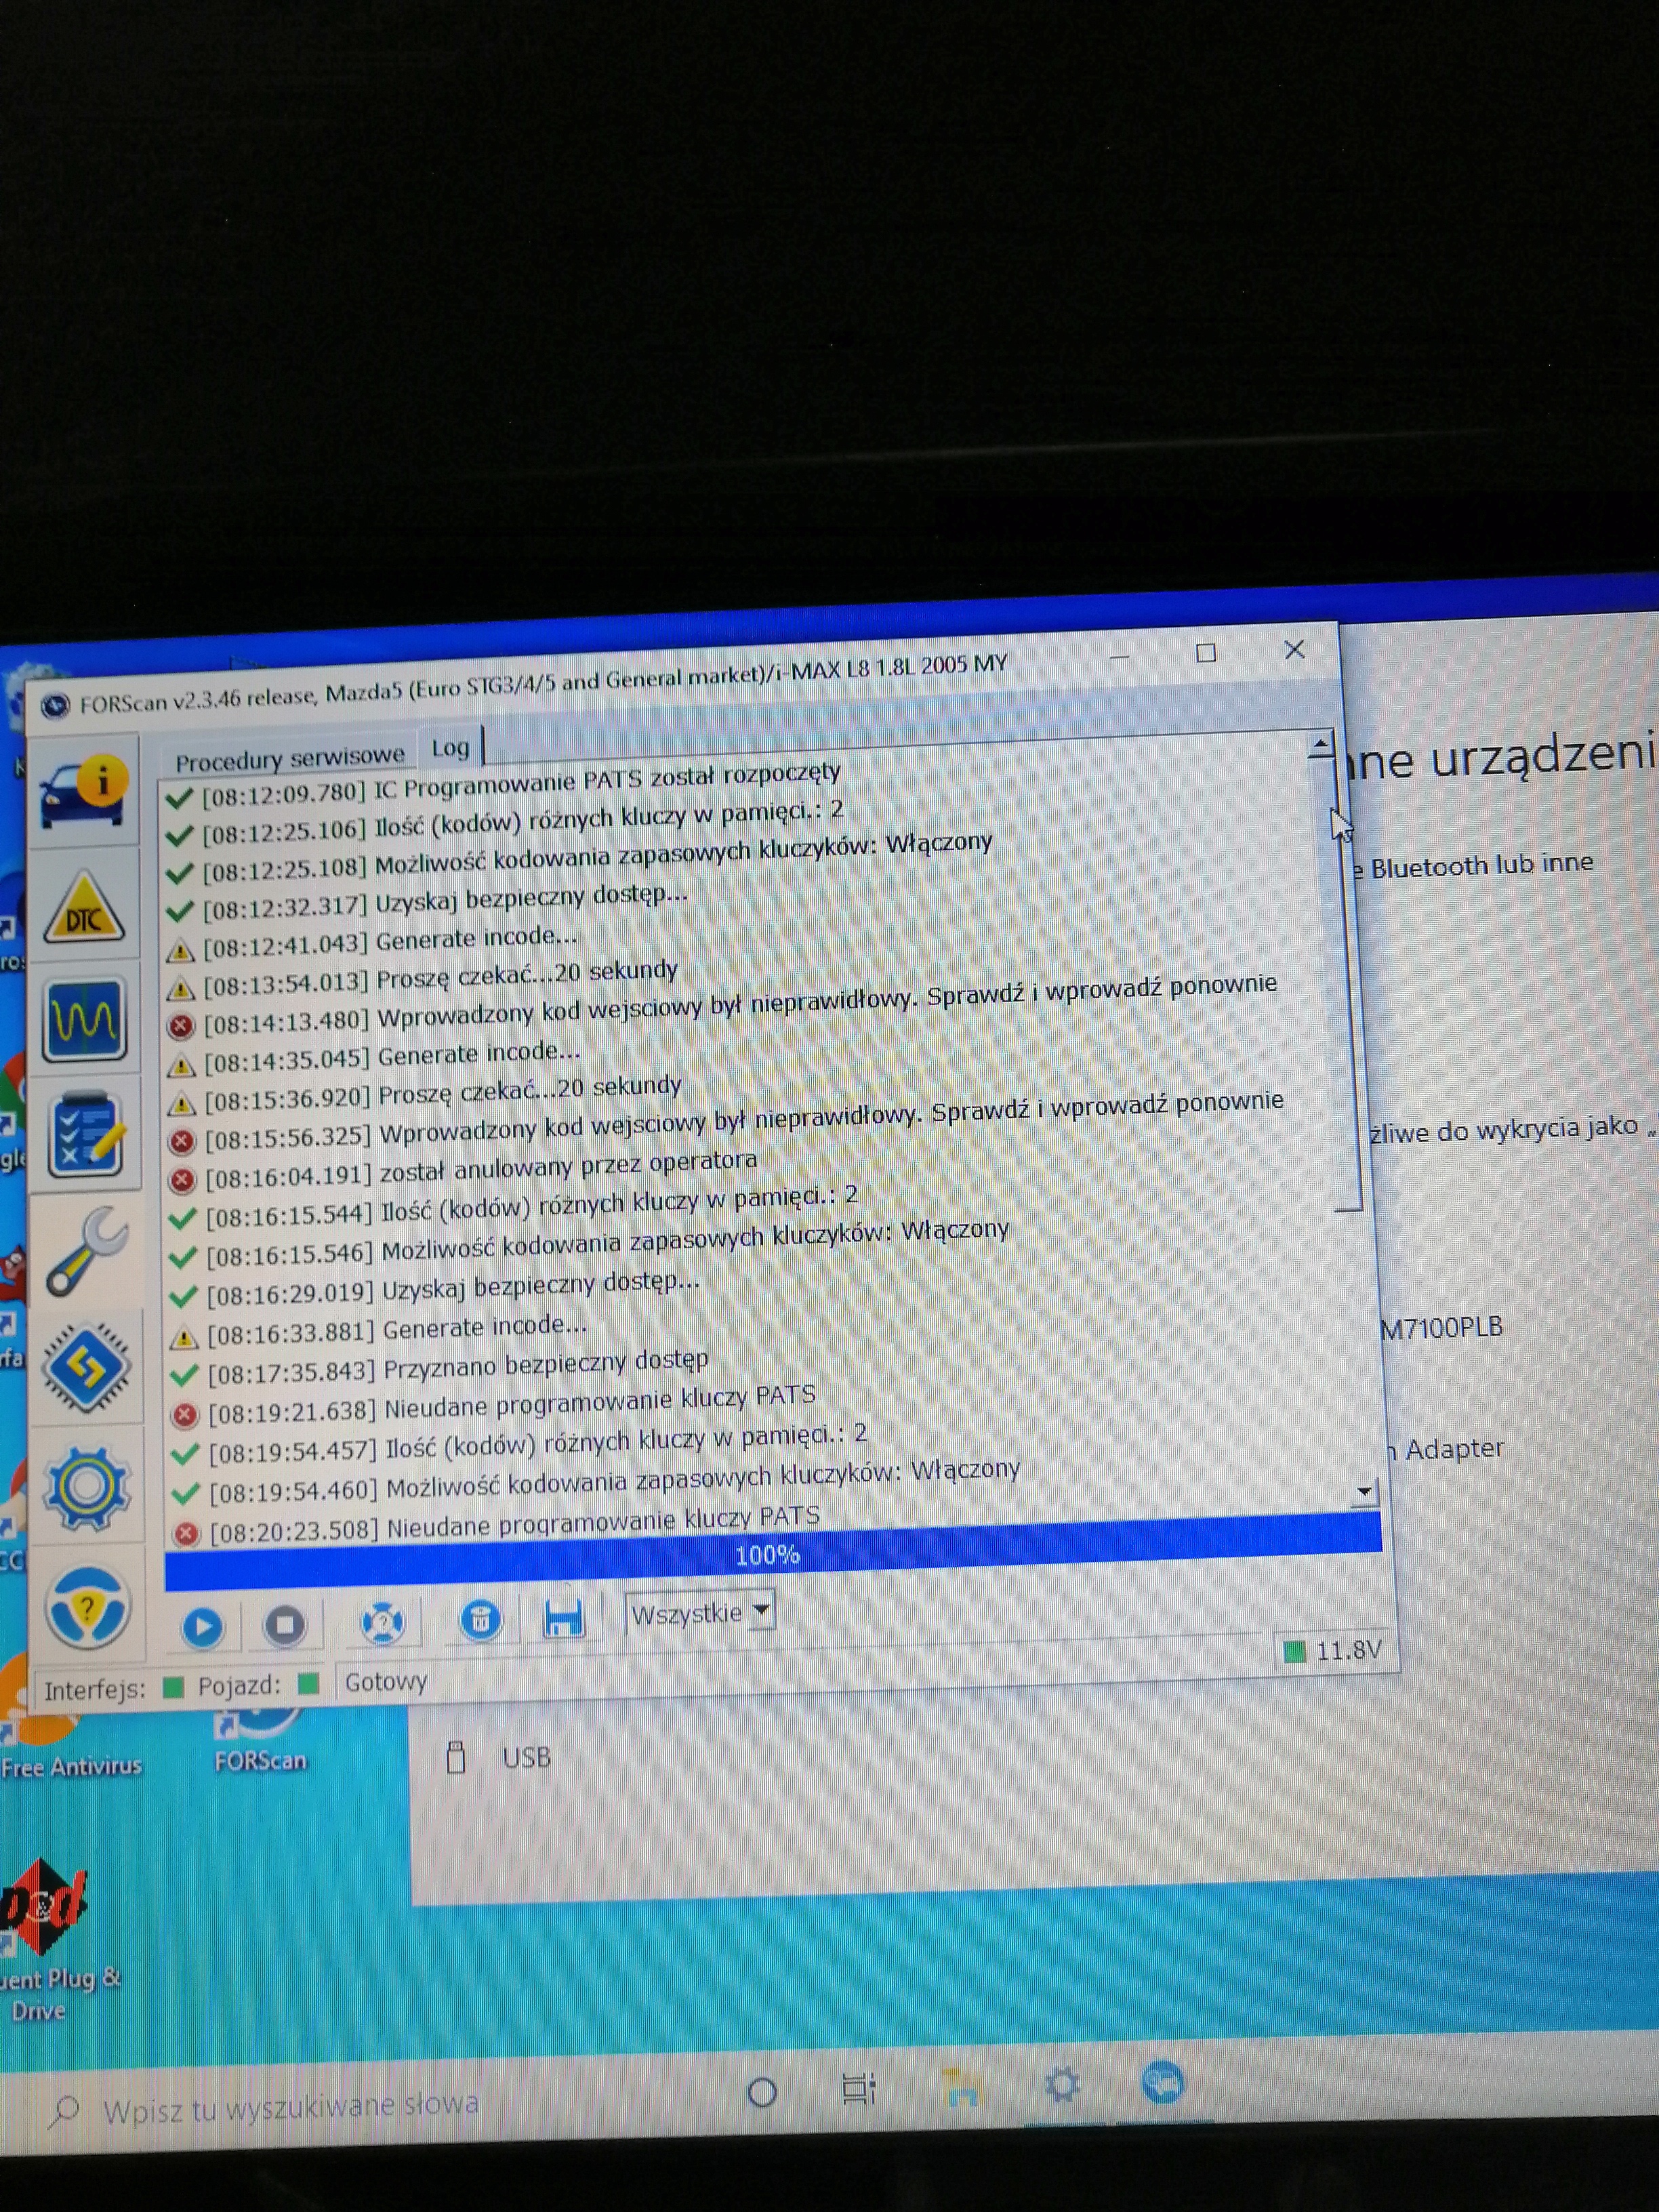1659x2212 pixels.
Task: Open the oscilloscope live data section
Action: click(85, 1020)
